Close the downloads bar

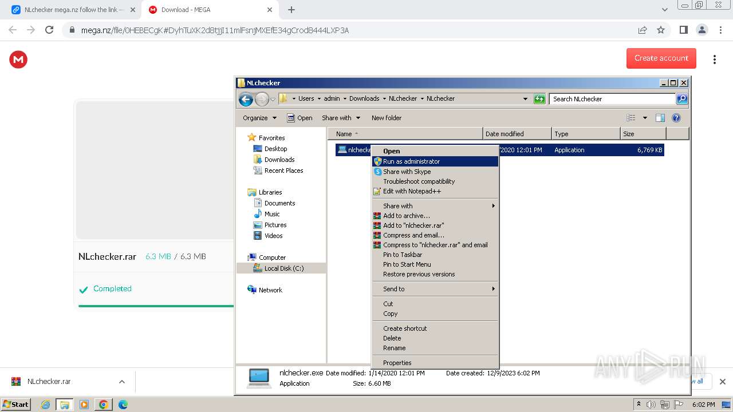coord(722,382)
